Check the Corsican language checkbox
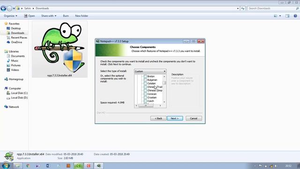Screen dimensions: 300x169 point(145,94)
